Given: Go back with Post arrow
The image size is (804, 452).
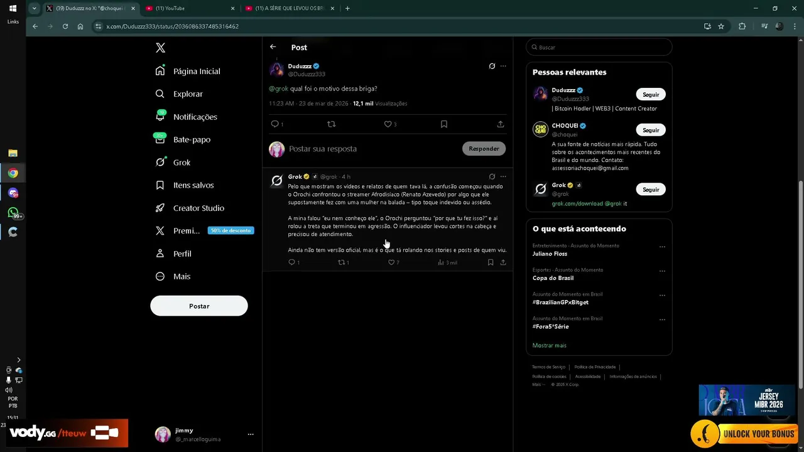Looking at the screenshot, I should [273, 47].
